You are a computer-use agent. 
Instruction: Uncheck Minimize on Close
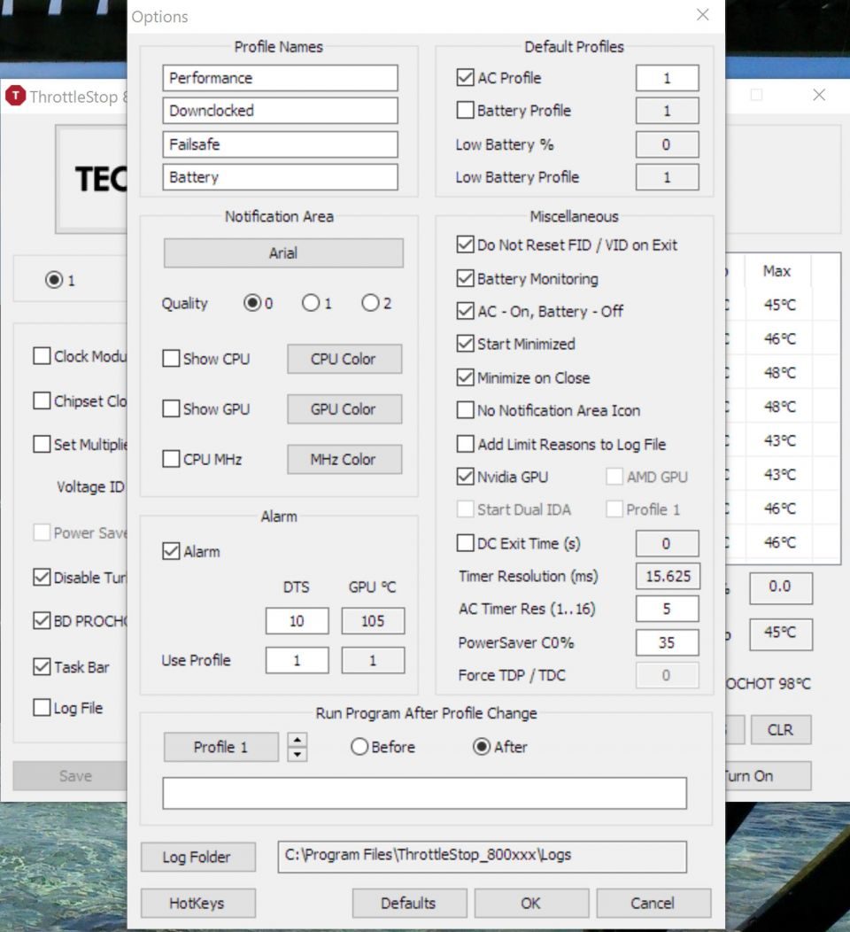tap(465, 377)
